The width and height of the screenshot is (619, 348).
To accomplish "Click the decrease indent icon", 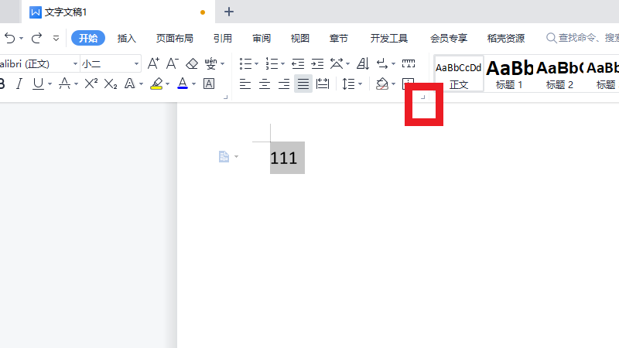I will point(298,63).
